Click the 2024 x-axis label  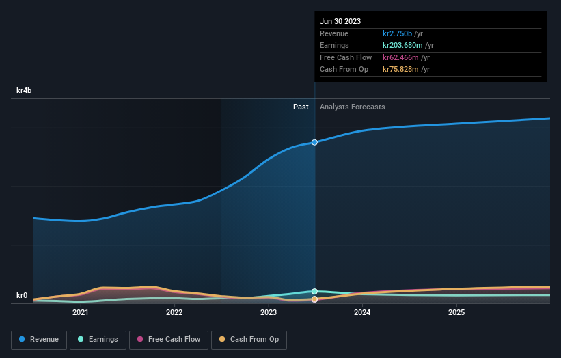(362, 312)
